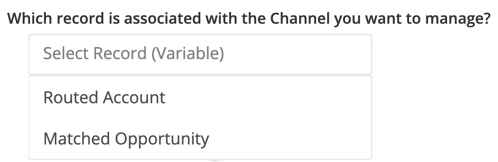Select the Matched Opportunity option

126,139
